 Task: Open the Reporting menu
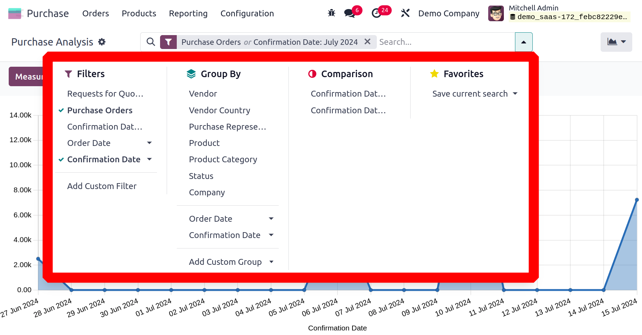point(188,14)
